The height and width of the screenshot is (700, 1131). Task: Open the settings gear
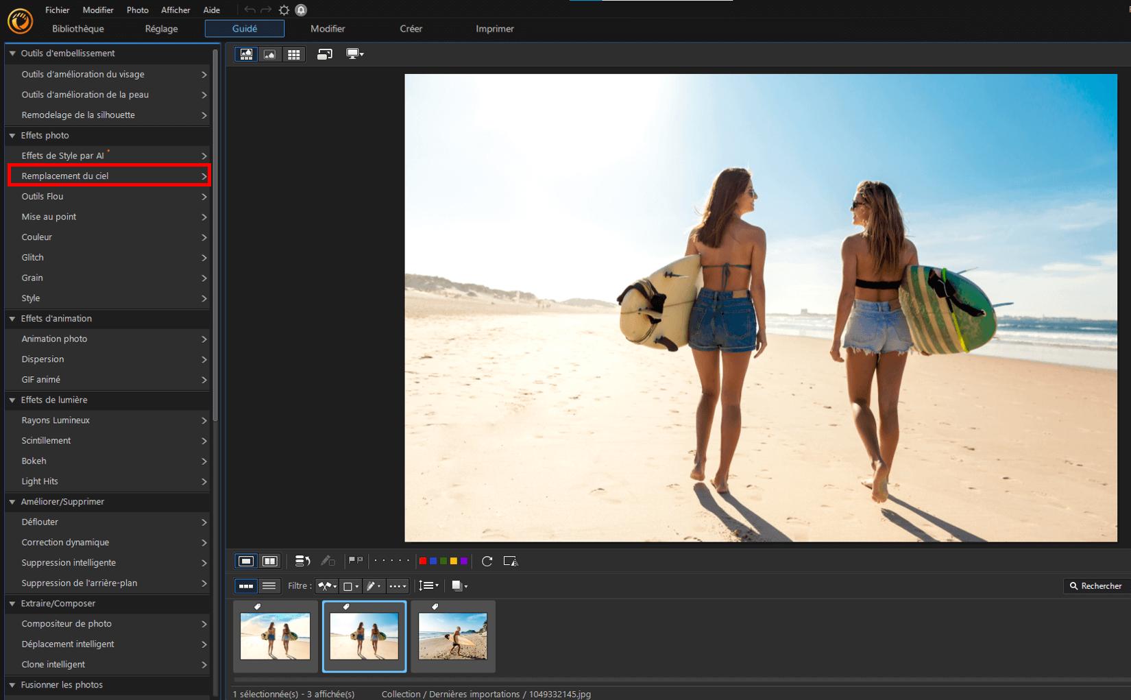(283, 10)
